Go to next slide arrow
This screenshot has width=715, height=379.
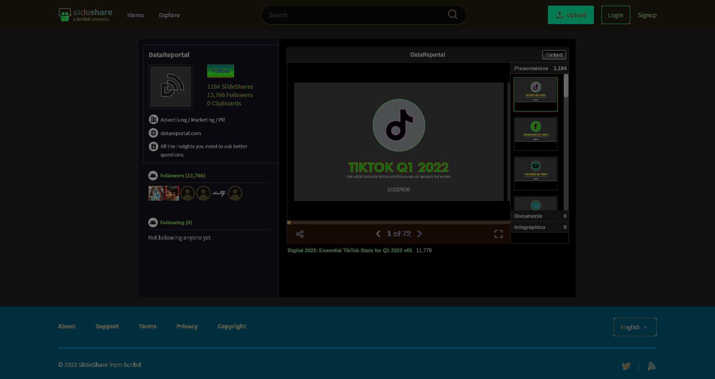[419, 234]
